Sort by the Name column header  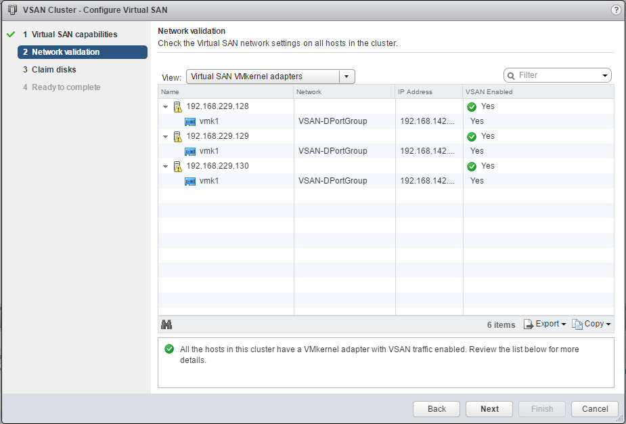[x=225, y=92]
